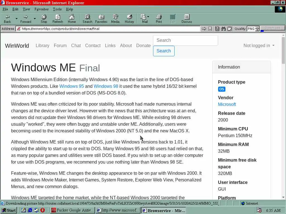Viewport: 286px width, 214px height.
Task: Stop the page from loading
Action: (44, 19)
